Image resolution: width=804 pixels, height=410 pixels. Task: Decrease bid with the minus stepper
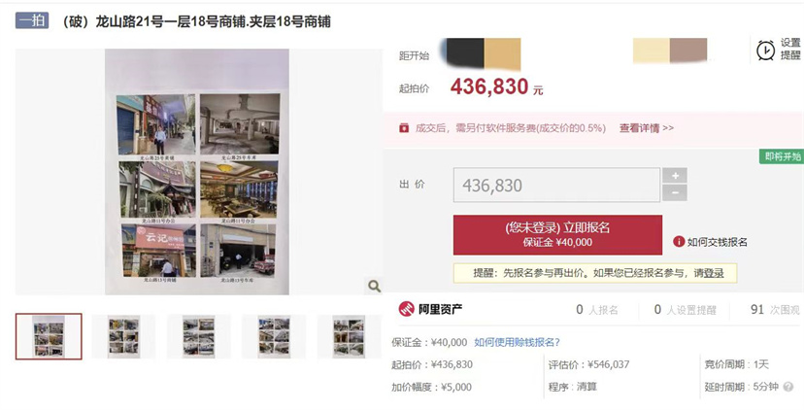(675, 193)
